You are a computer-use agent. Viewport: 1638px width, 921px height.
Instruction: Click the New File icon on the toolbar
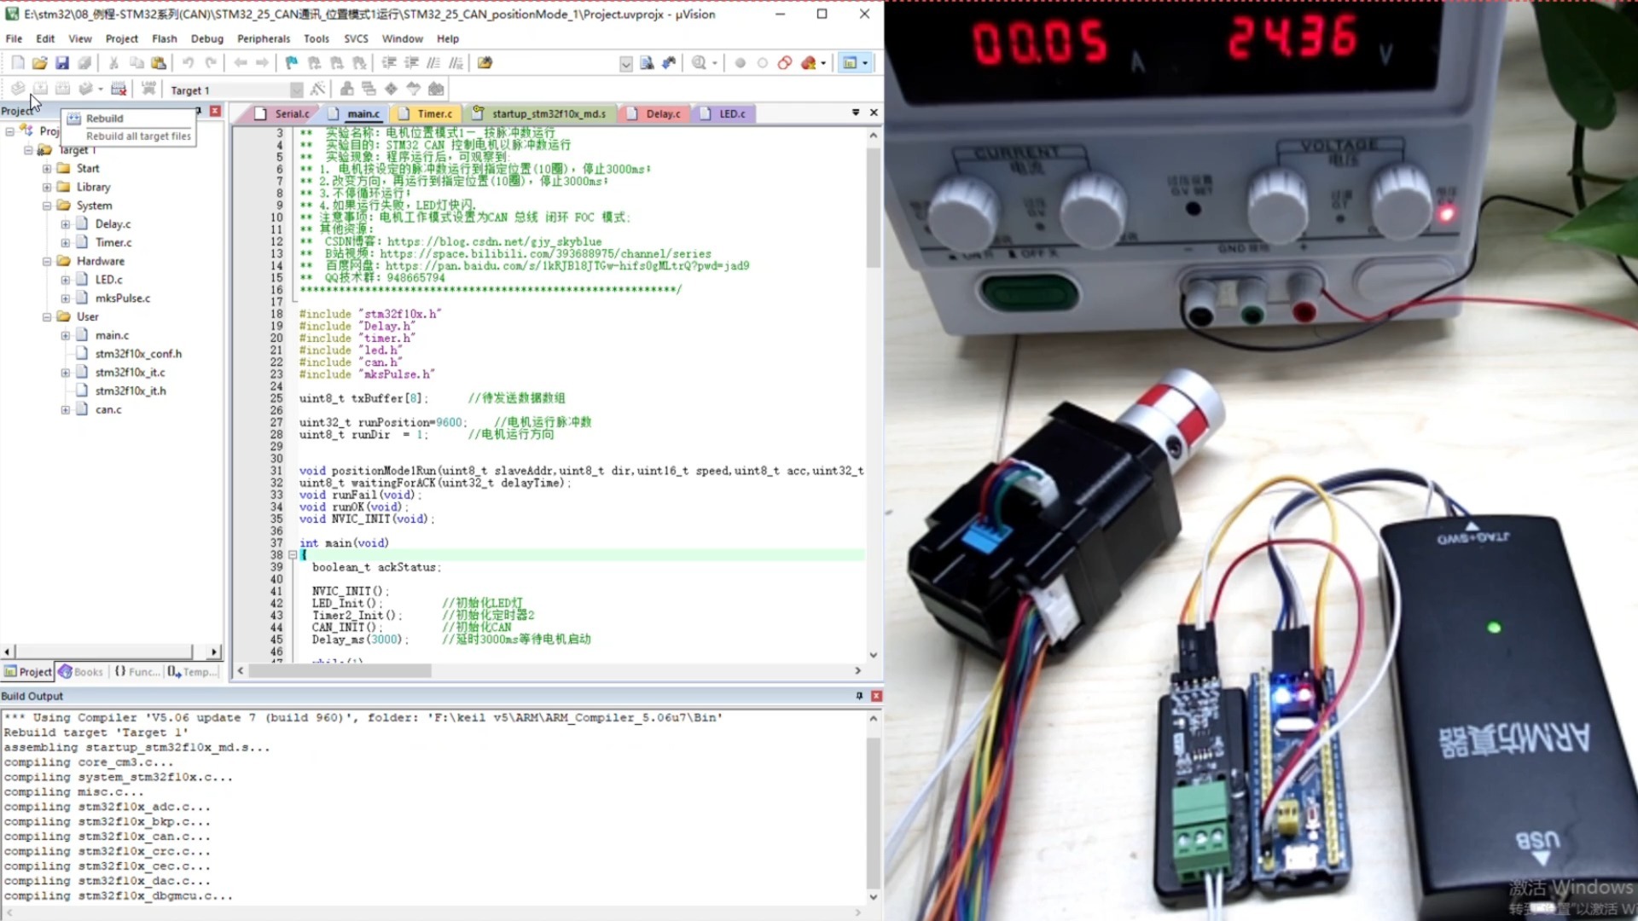click(16, 62)
